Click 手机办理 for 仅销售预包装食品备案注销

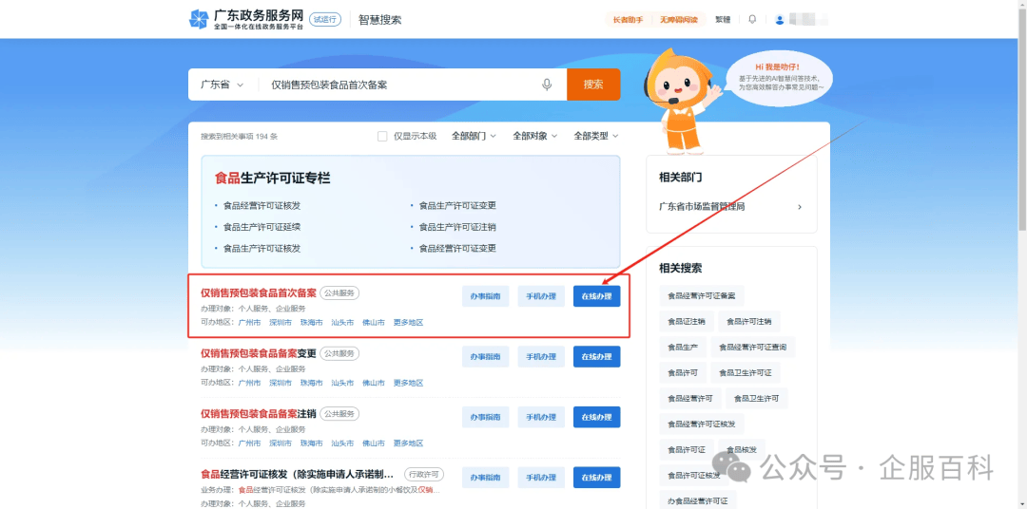click(541, 417)
